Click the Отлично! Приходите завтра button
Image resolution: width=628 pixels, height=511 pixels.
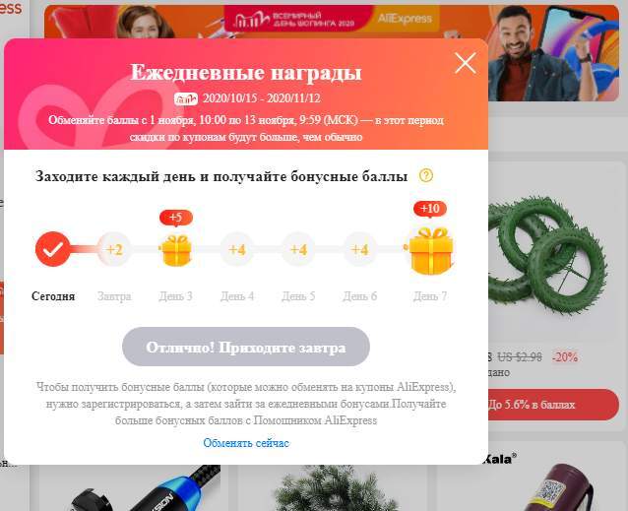click(246, 347)
